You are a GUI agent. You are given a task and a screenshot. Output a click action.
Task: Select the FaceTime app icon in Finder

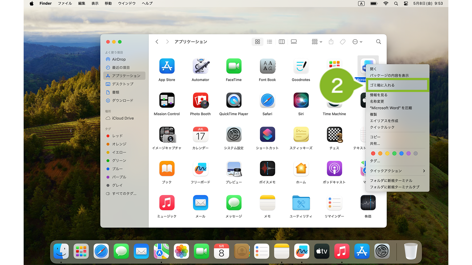point(234,66)
